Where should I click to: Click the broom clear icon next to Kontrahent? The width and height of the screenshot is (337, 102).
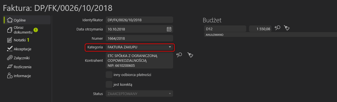190,55
